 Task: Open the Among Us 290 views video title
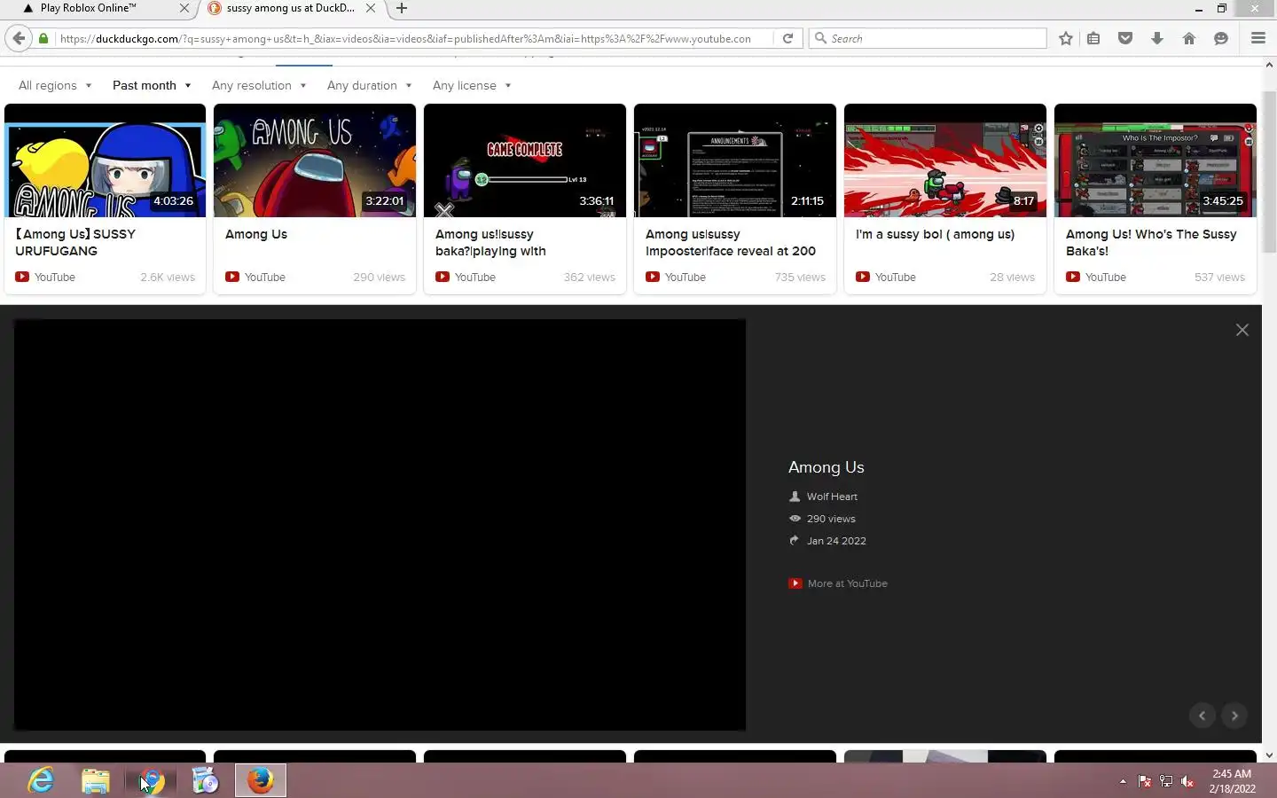coord(256,234)
